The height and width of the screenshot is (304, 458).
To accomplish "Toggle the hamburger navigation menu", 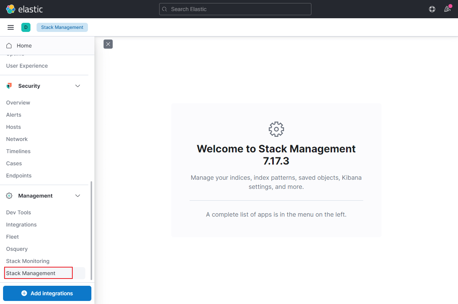I will click(11, 27).
